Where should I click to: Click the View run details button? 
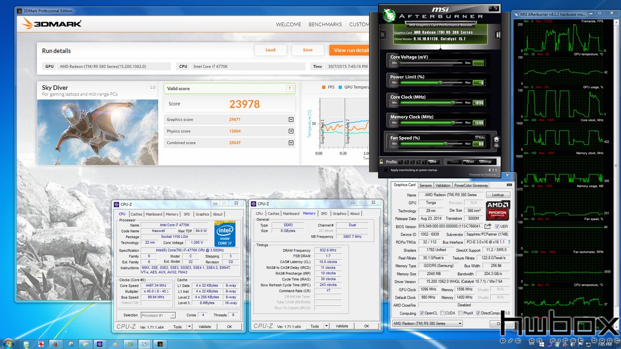(x=349, y=50)
